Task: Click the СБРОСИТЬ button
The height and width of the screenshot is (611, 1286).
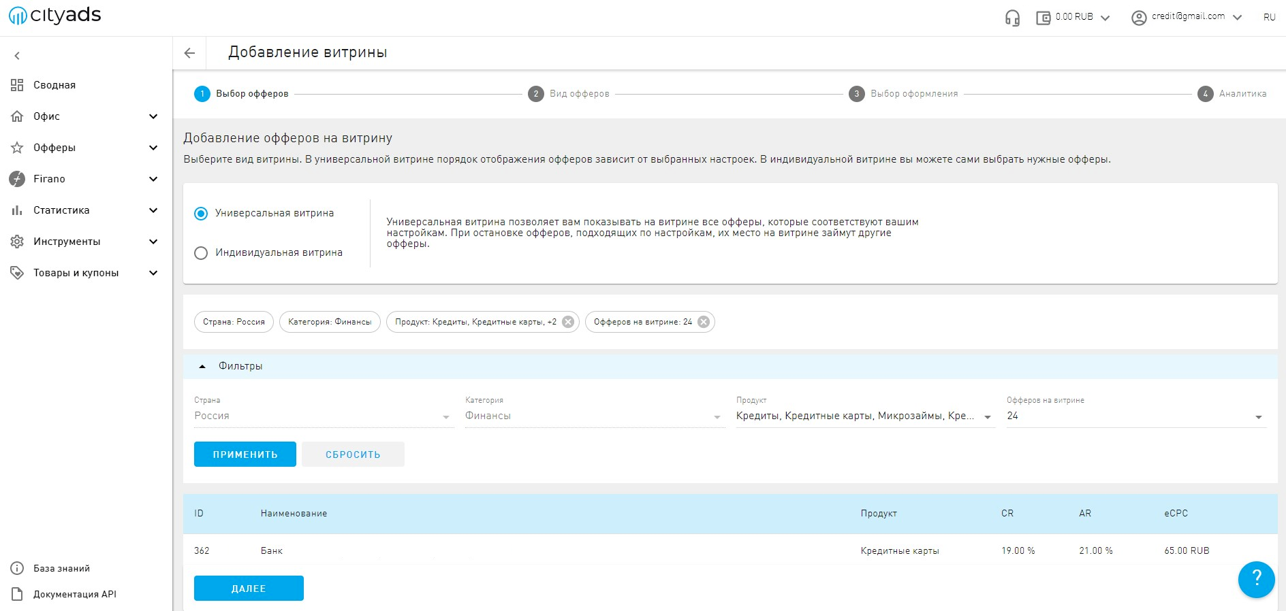Action: click(353, 455)
